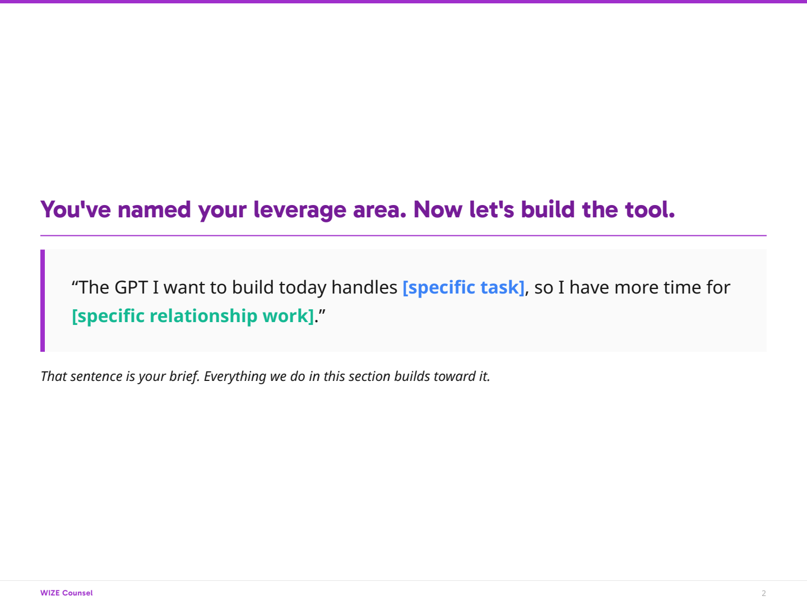Click the opening quotation mark before "The GPT"
Viewport: 807px width, 605px height.
[75, 286]
